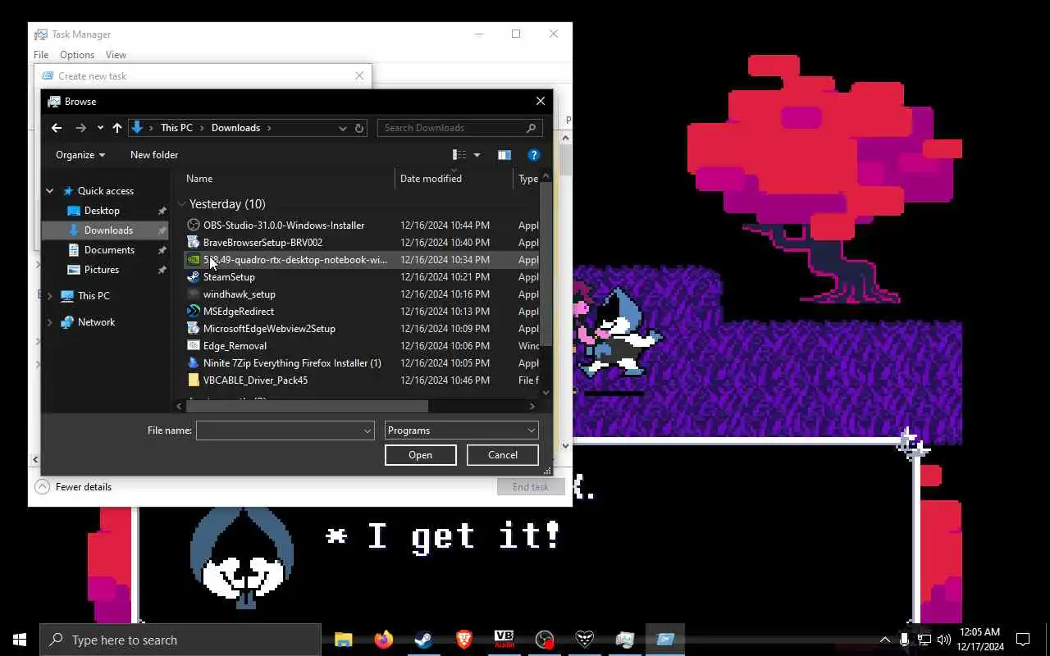Go back using the Browse dialog back arrow

(57, 128)
